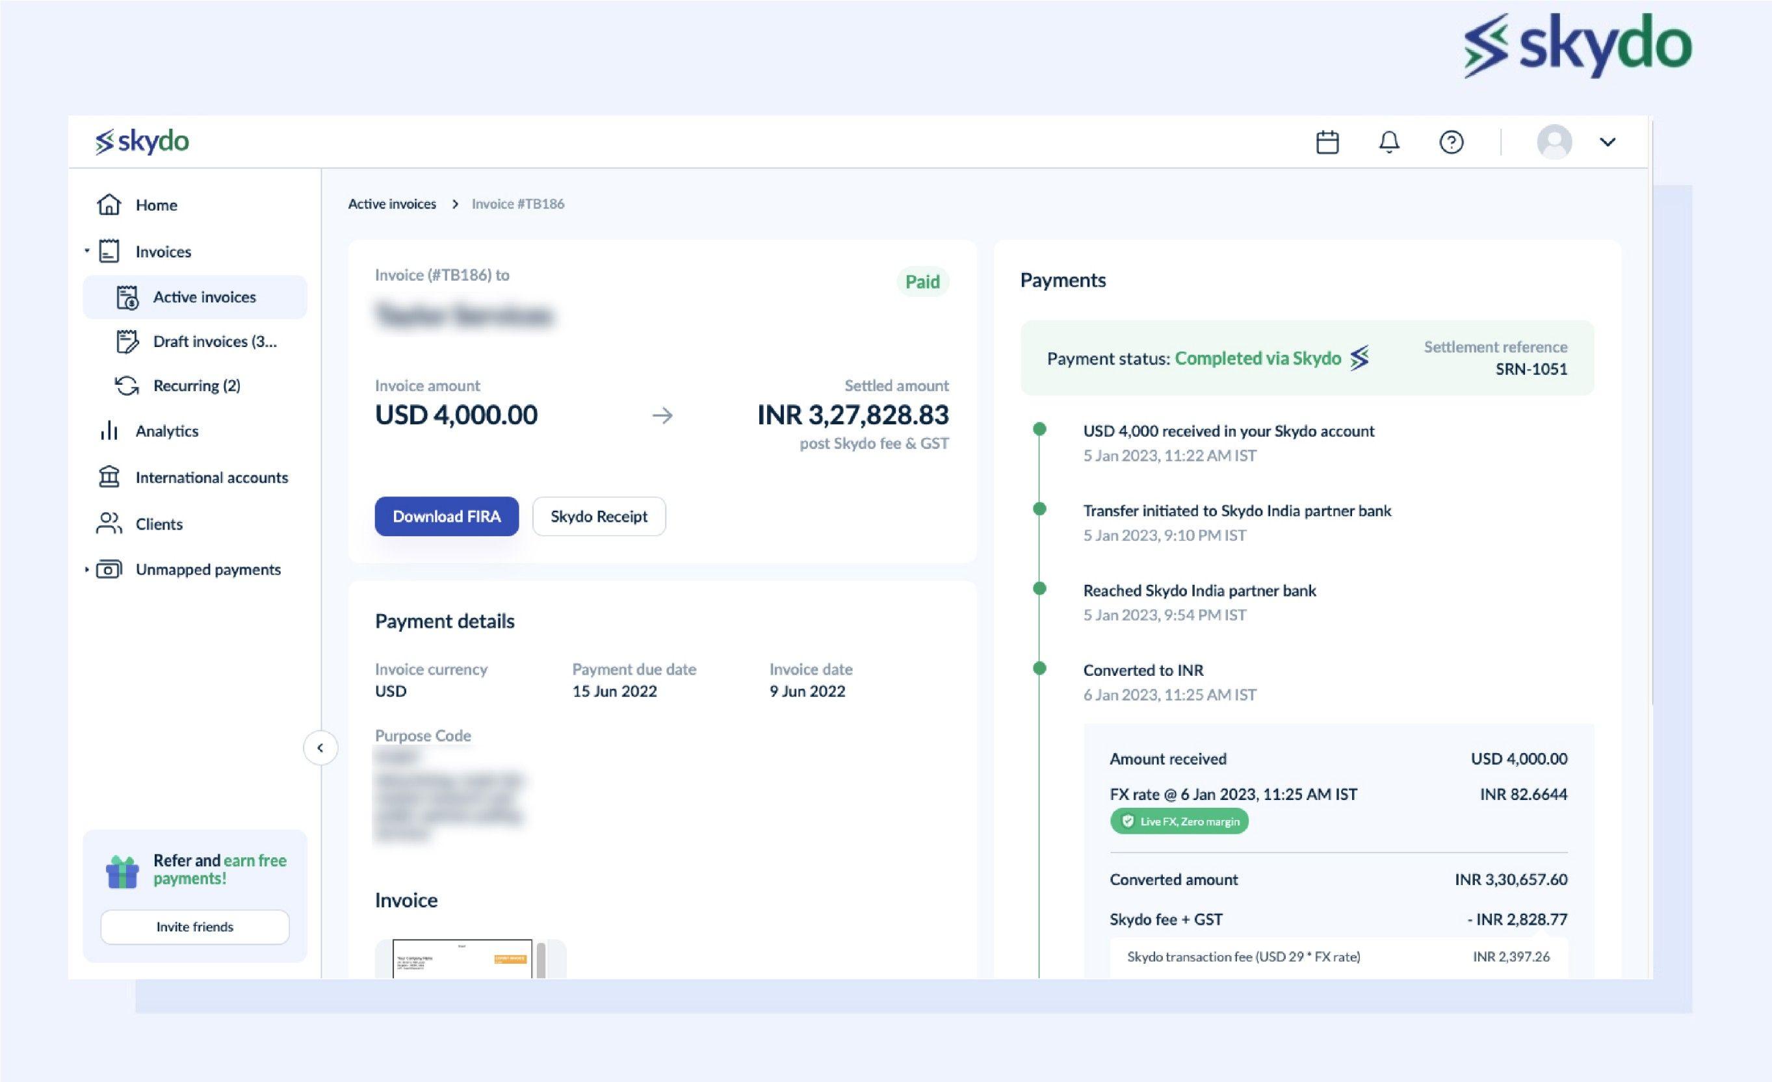This screenshot has height=1082, width=1772.
Task: Open Recurring (2) invoices
Action: click(x=196, y=386)
